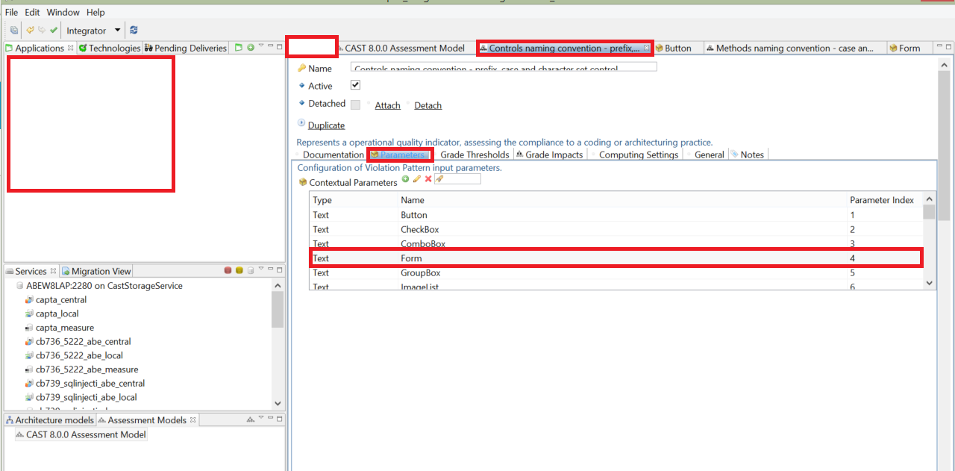Screen dimensions: 955x471
Task: Open the Integrator dropdown arrow
Action: [117, 31]
